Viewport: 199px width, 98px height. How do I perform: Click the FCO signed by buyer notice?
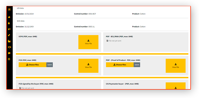pos(27,88)
